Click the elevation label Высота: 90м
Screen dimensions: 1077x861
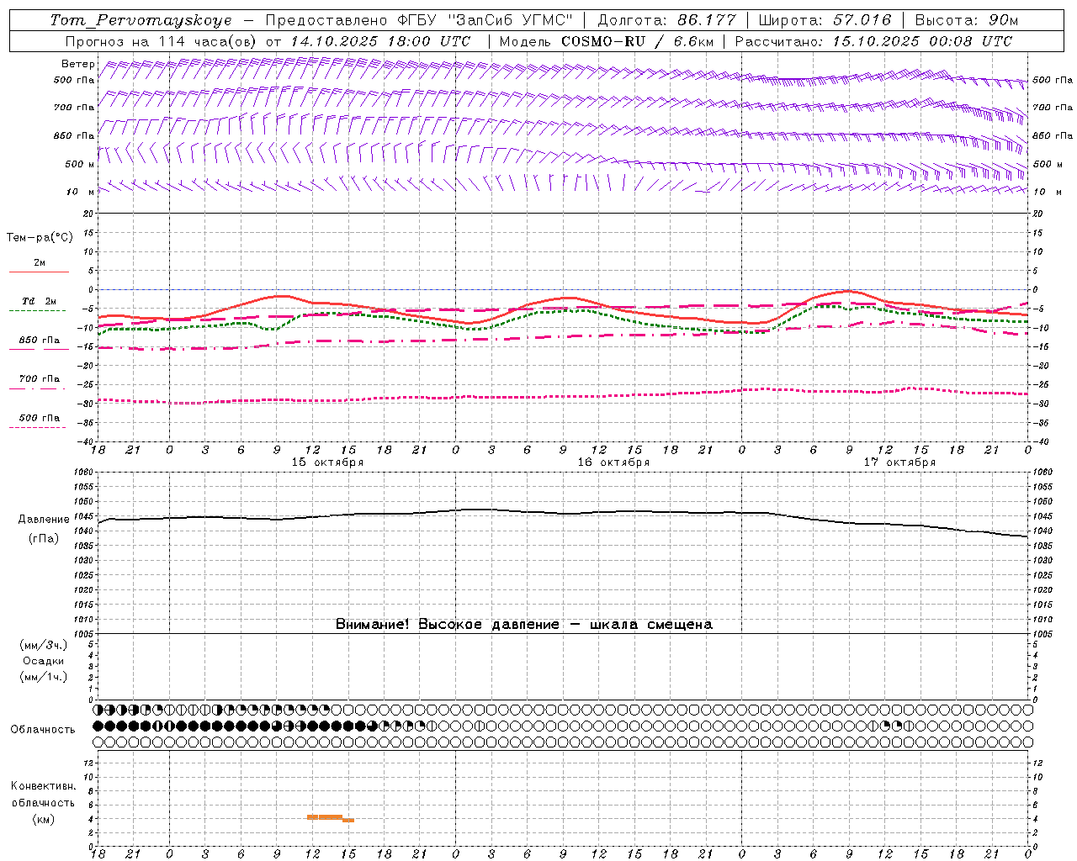pos(966,20)
